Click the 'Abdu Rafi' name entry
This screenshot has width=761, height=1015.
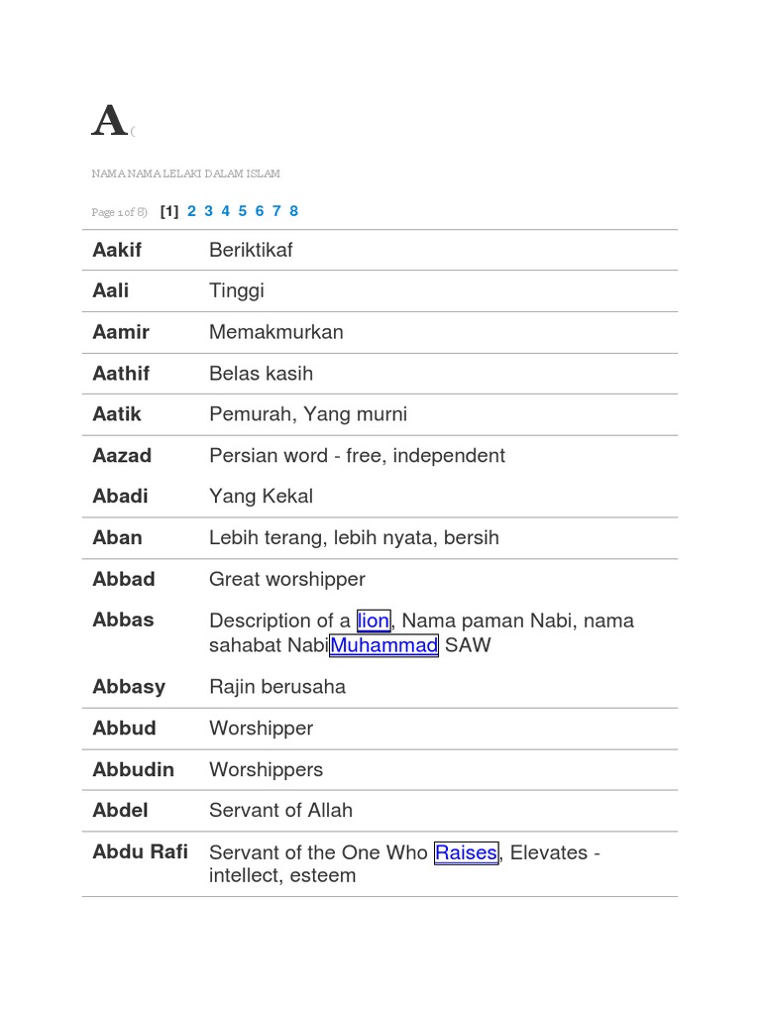click(x=140, y=852)
